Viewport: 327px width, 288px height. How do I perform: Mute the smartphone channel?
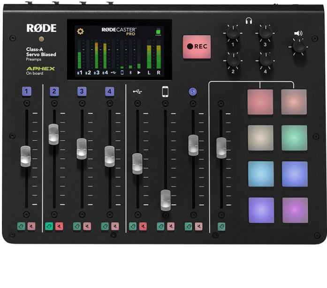pos(171,226)
